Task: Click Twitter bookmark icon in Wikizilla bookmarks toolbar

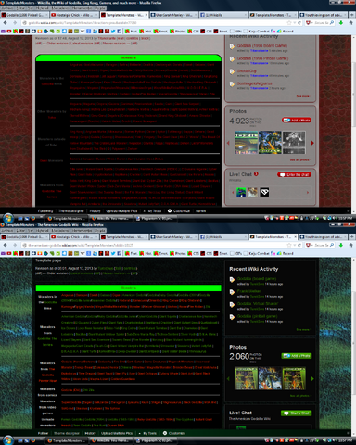Action: click(113, 32)
